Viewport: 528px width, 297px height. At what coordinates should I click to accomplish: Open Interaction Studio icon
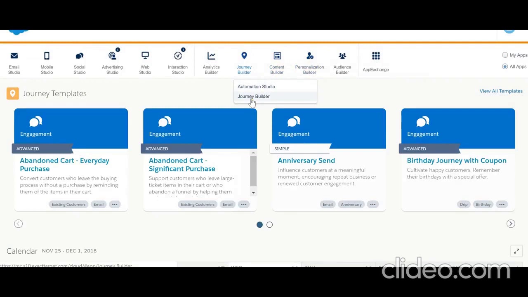click(178, 56)
